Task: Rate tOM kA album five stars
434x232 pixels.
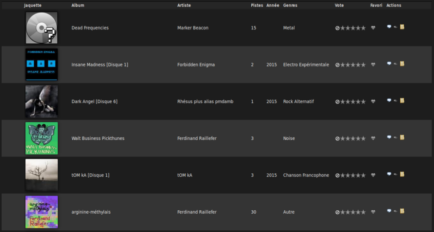Action: point(363,175)
